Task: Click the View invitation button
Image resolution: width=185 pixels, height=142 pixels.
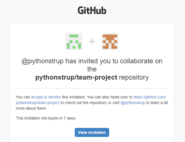Action: (92, 132)
